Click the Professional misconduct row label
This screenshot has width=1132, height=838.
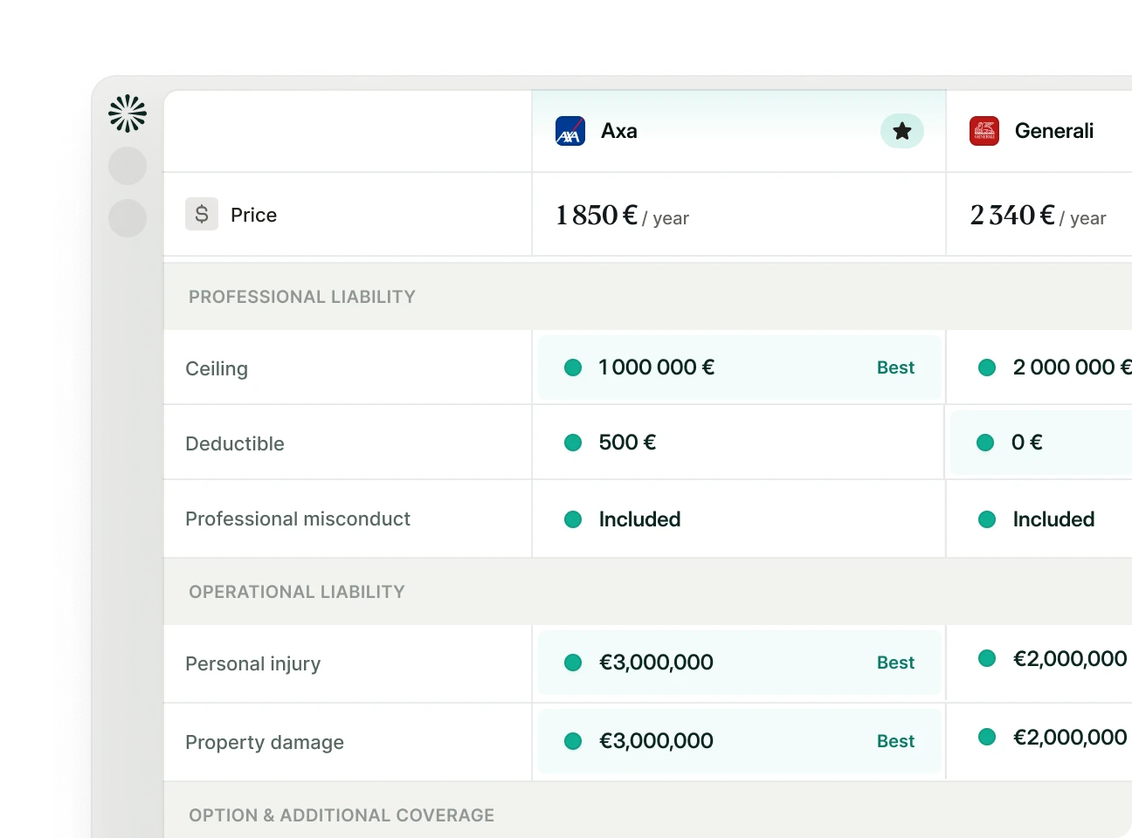[298, 519]
